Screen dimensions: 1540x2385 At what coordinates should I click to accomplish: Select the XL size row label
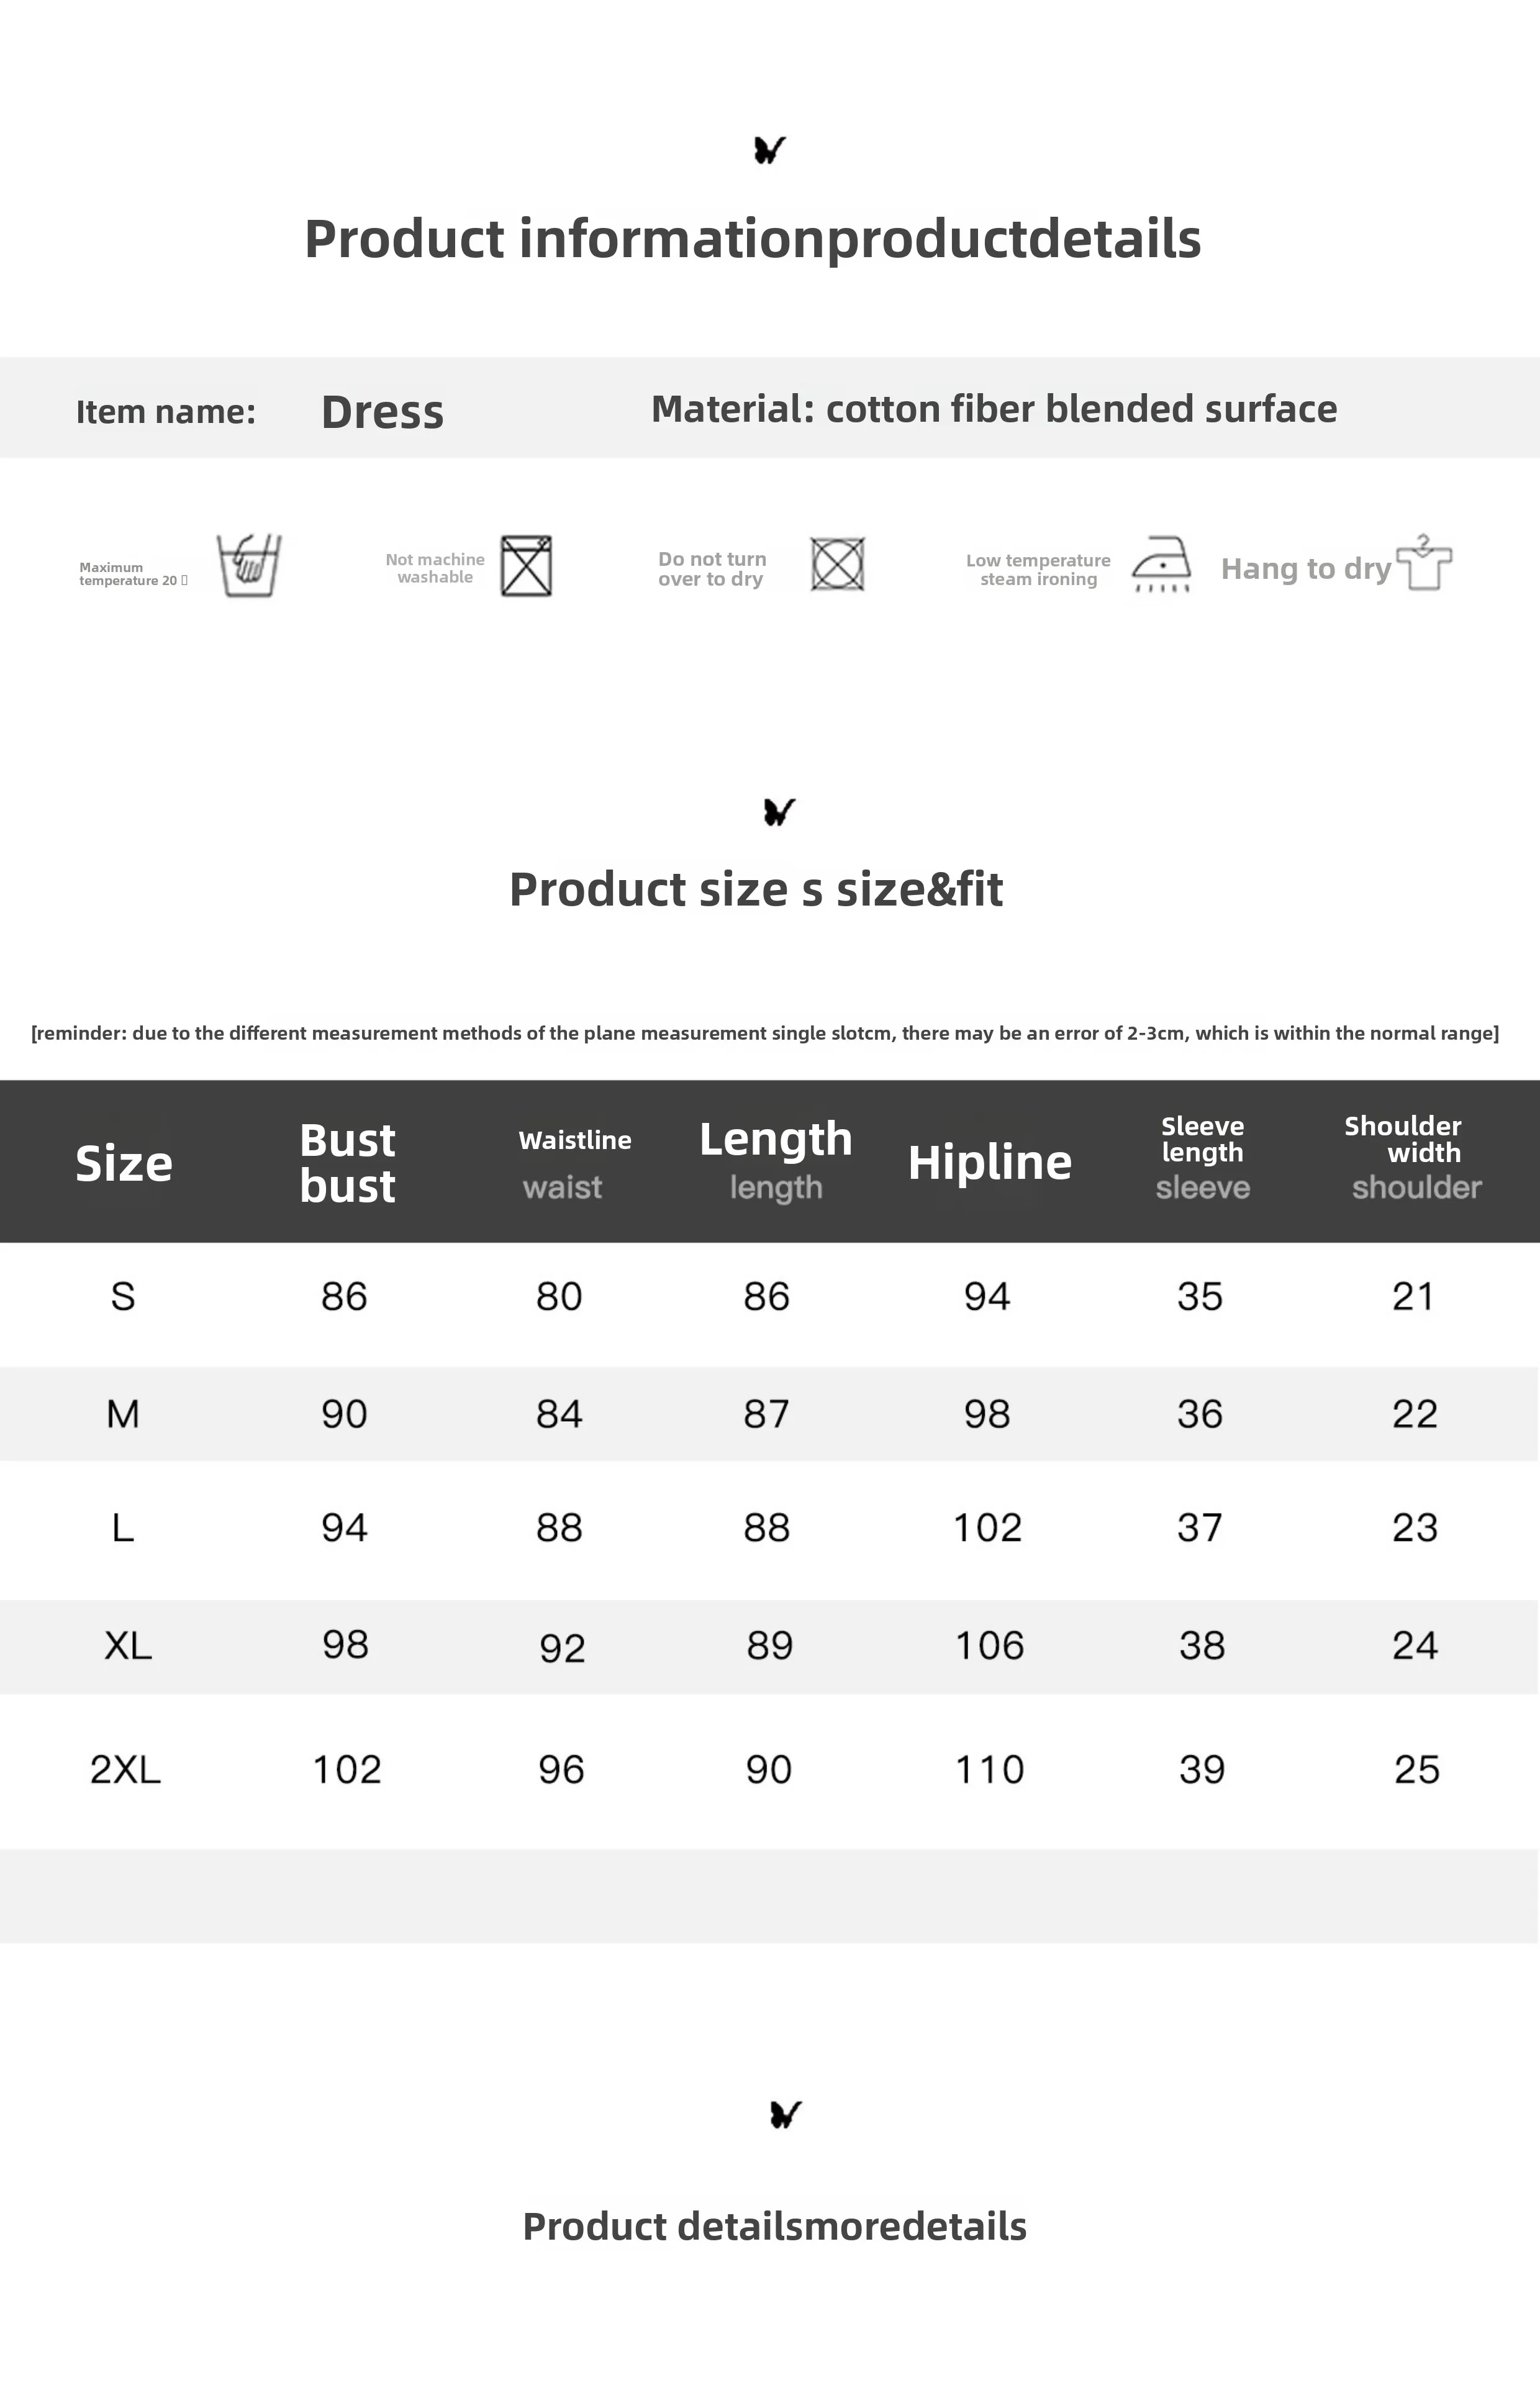[128, 1645]
